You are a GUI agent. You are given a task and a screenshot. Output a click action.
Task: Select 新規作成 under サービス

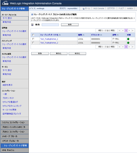[x=7, y=74]
